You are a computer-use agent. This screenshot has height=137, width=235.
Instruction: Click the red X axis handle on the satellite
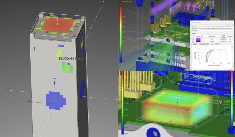(32, 102)
